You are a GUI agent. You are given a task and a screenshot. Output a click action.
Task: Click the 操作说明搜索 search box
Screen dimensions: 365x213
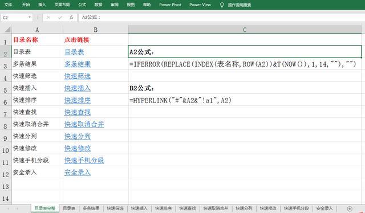point(240,5)
